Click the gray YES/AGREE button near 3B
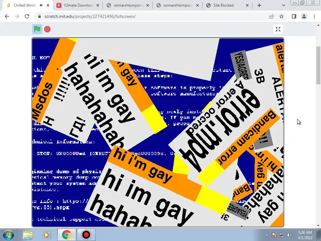Image resolution: width=321 pixels, height=241 pixels. click(x=241, y=65)
